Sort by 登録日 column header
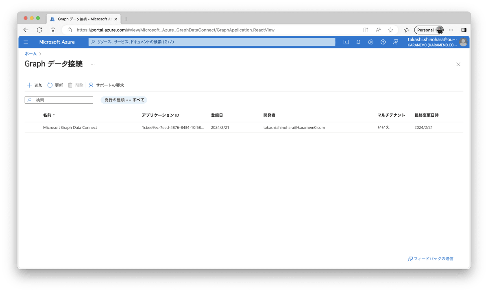 217,115
